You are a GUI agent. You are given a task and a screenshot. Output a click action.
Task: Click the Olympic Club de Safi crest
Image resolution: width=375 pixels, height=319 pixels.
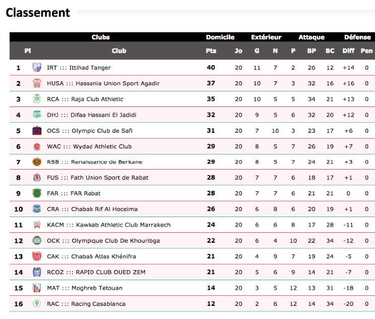(37, 131)
